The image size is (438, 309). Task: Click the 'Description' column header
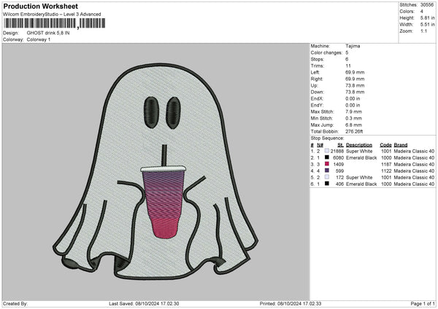coord(359,145)
